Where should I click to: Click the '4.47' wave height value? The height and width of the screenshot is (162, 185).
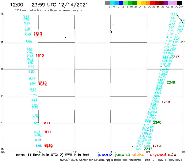click(177, 37)
